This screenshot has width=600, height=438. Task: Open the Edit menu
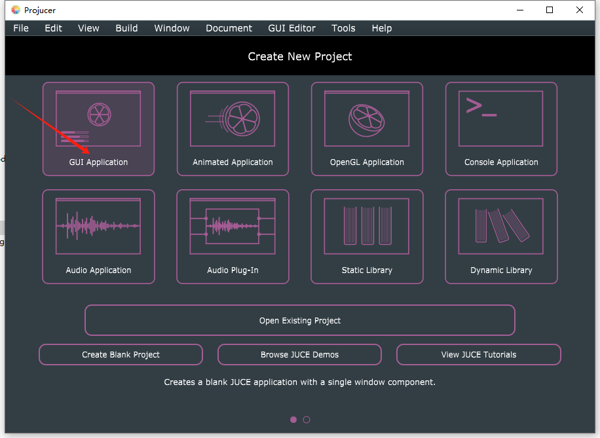click(x=53, y=28)
